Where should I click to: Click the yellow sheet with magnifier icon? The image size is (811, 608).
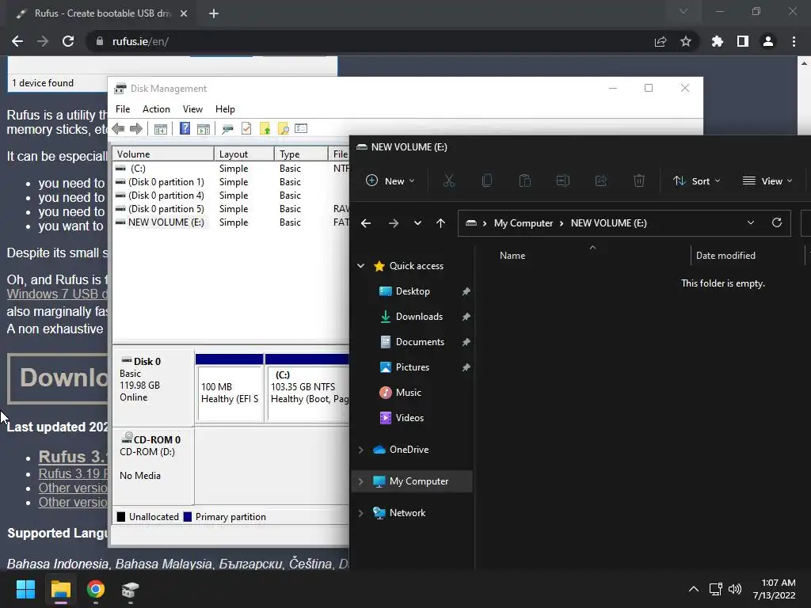(283, 129)
